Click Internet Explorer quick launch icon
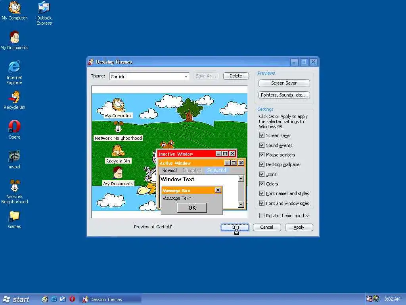 point(54,299)
